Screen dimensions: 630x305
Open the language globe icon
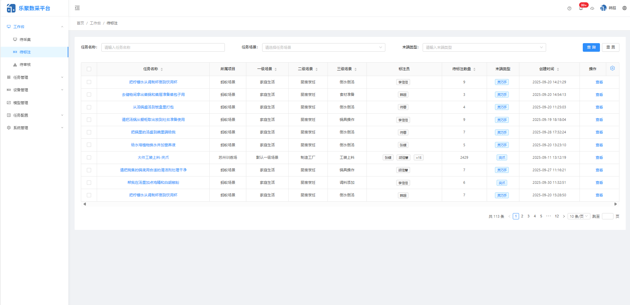(x=624, y=8)
